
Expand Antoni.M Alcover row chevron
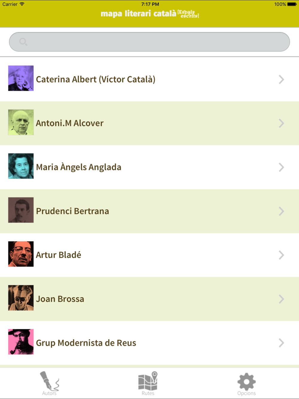pyautogui.click(x=281, y=123)
